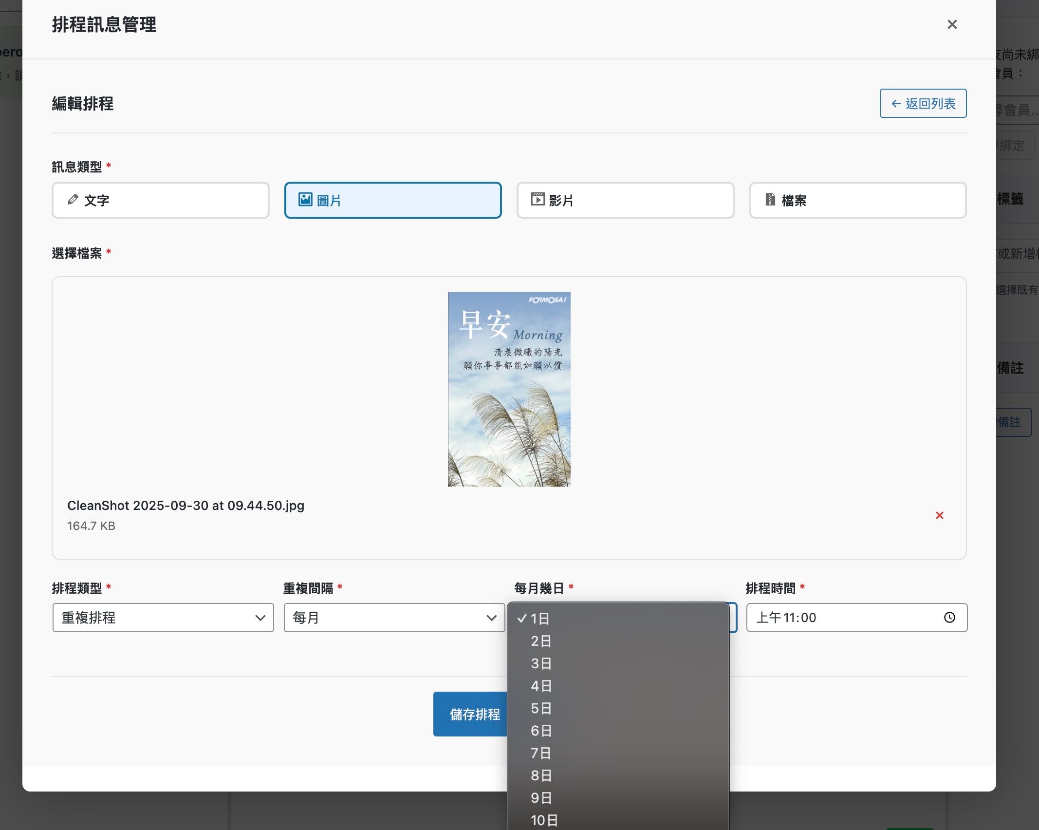Screen dimensions: 1039x830
Task: Click the film icon on 影片 option
Action: [538, 199]
